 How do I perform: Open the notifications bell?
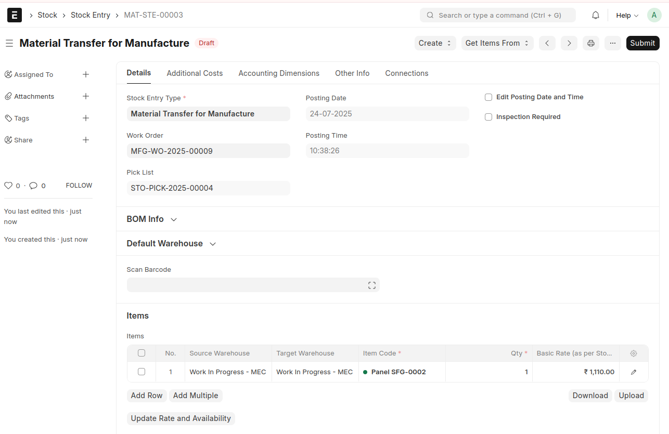coord(596,15)
